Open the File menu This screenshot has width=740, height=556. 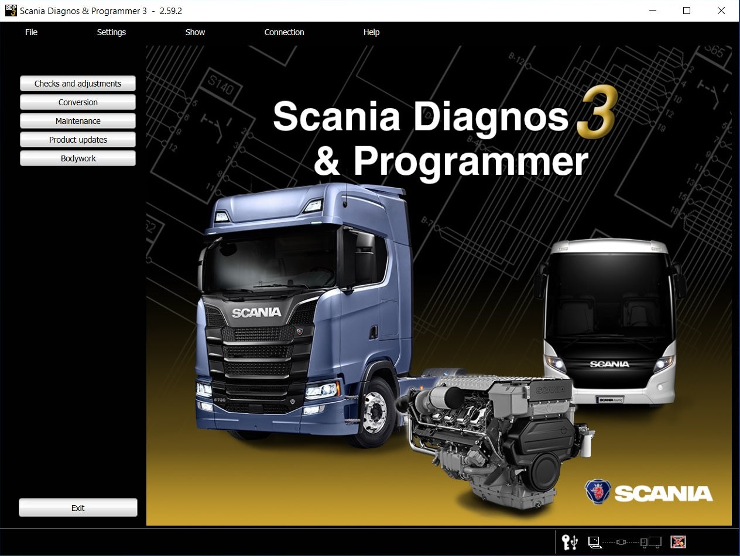(31, 32)
